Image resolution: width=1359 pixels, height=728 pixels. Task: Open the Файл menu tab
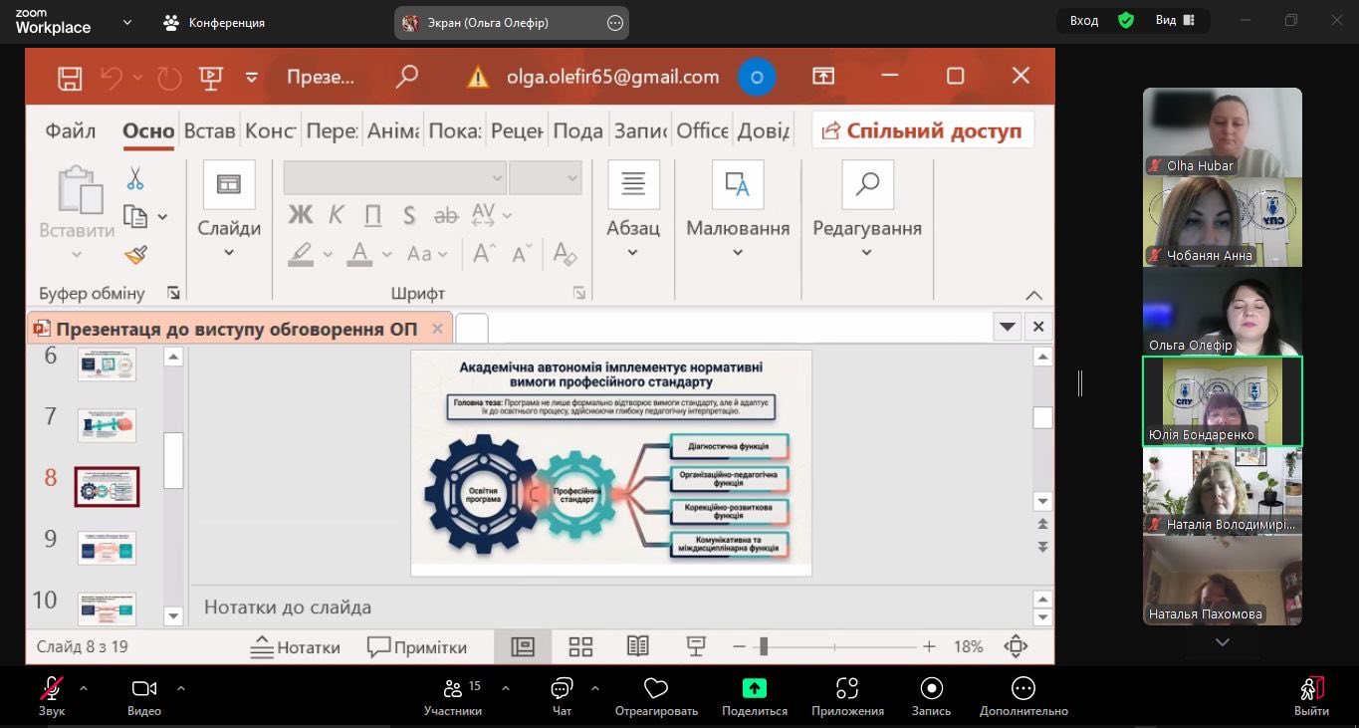[71, 131]
